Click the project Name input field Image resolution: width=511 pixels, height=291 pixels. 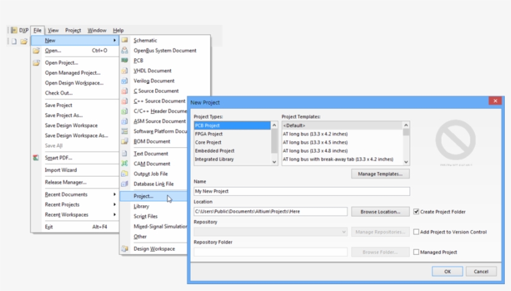tap(302, 191)
